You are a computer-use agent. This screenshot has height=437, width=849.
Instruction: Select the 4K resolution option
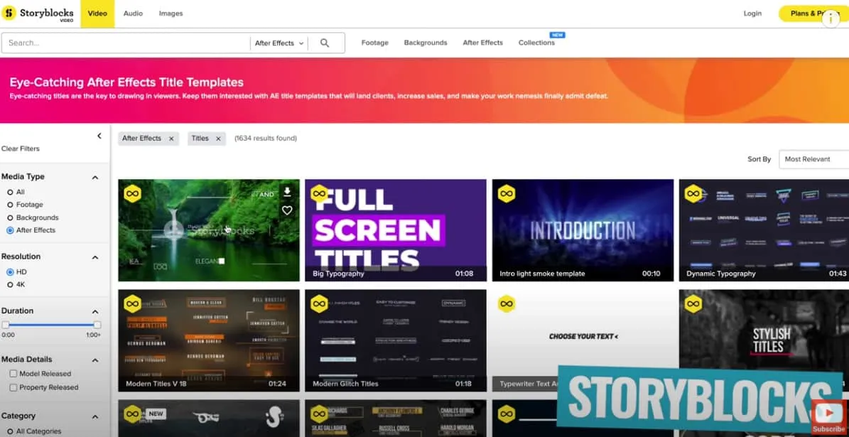coord(10,285)
